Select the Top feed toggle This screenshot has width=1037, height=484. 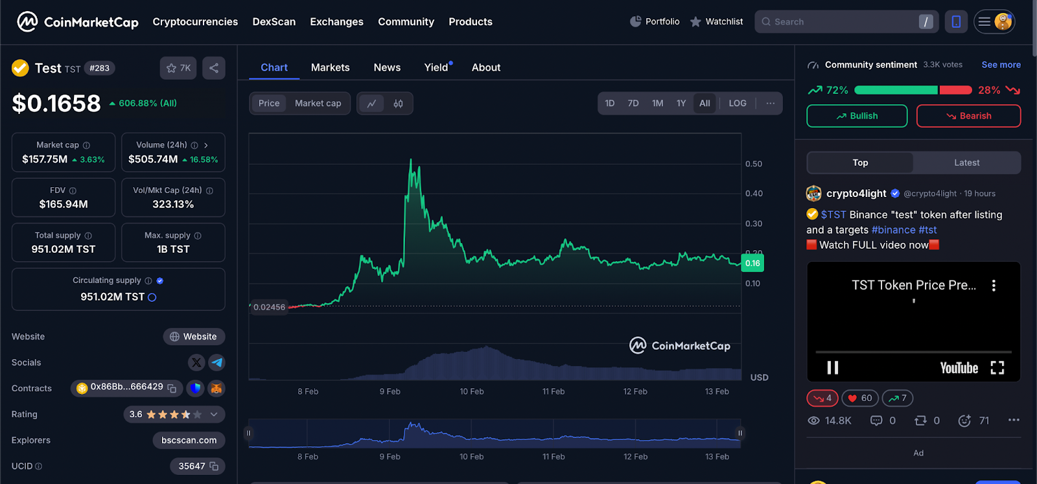pyautogui.click(x=860, y=163)
